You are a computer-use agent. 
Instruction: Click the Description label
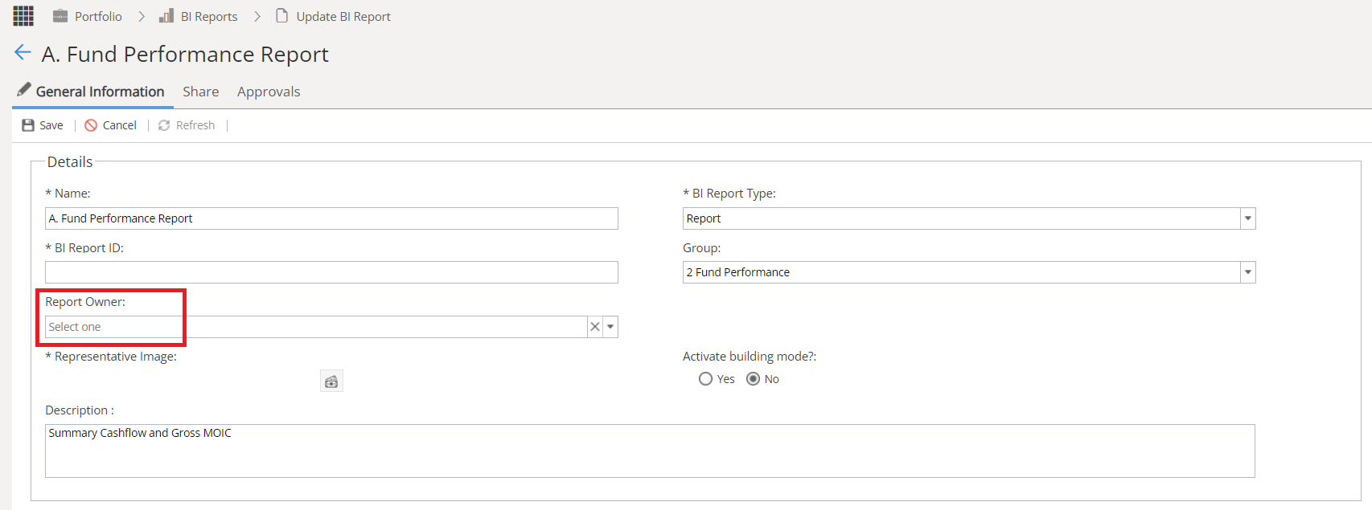click(x=80, y=410)
